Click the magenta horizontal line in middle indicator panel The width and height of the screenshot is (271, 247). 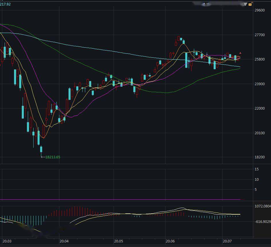pyautogui.click(x=120, y=199)
